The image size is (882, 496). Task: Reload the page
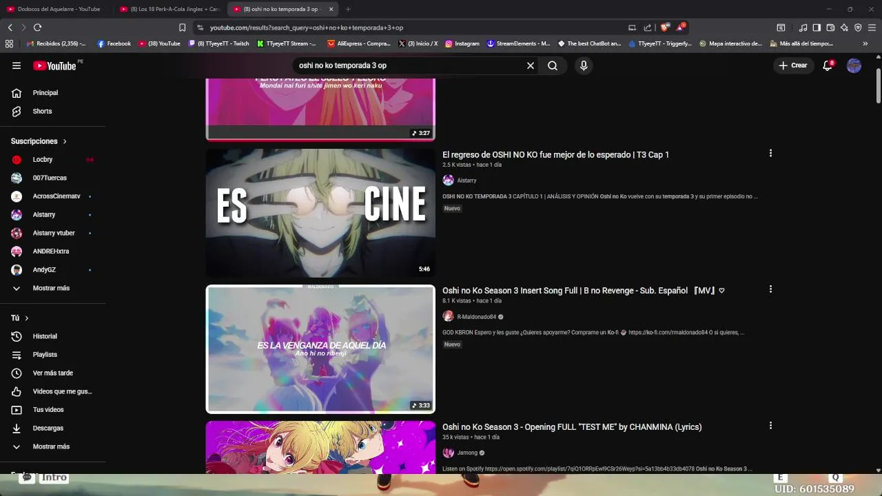tap(37, 28)
